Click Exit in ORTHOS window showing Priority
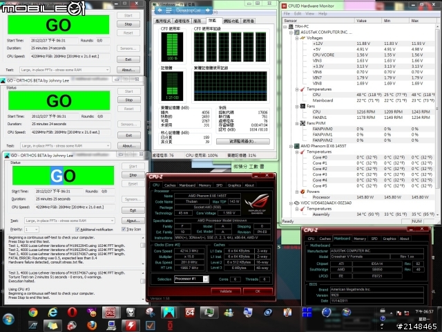The height and width of the screenshot is (332, 442). pyautogui.click(x=133, y=210)
